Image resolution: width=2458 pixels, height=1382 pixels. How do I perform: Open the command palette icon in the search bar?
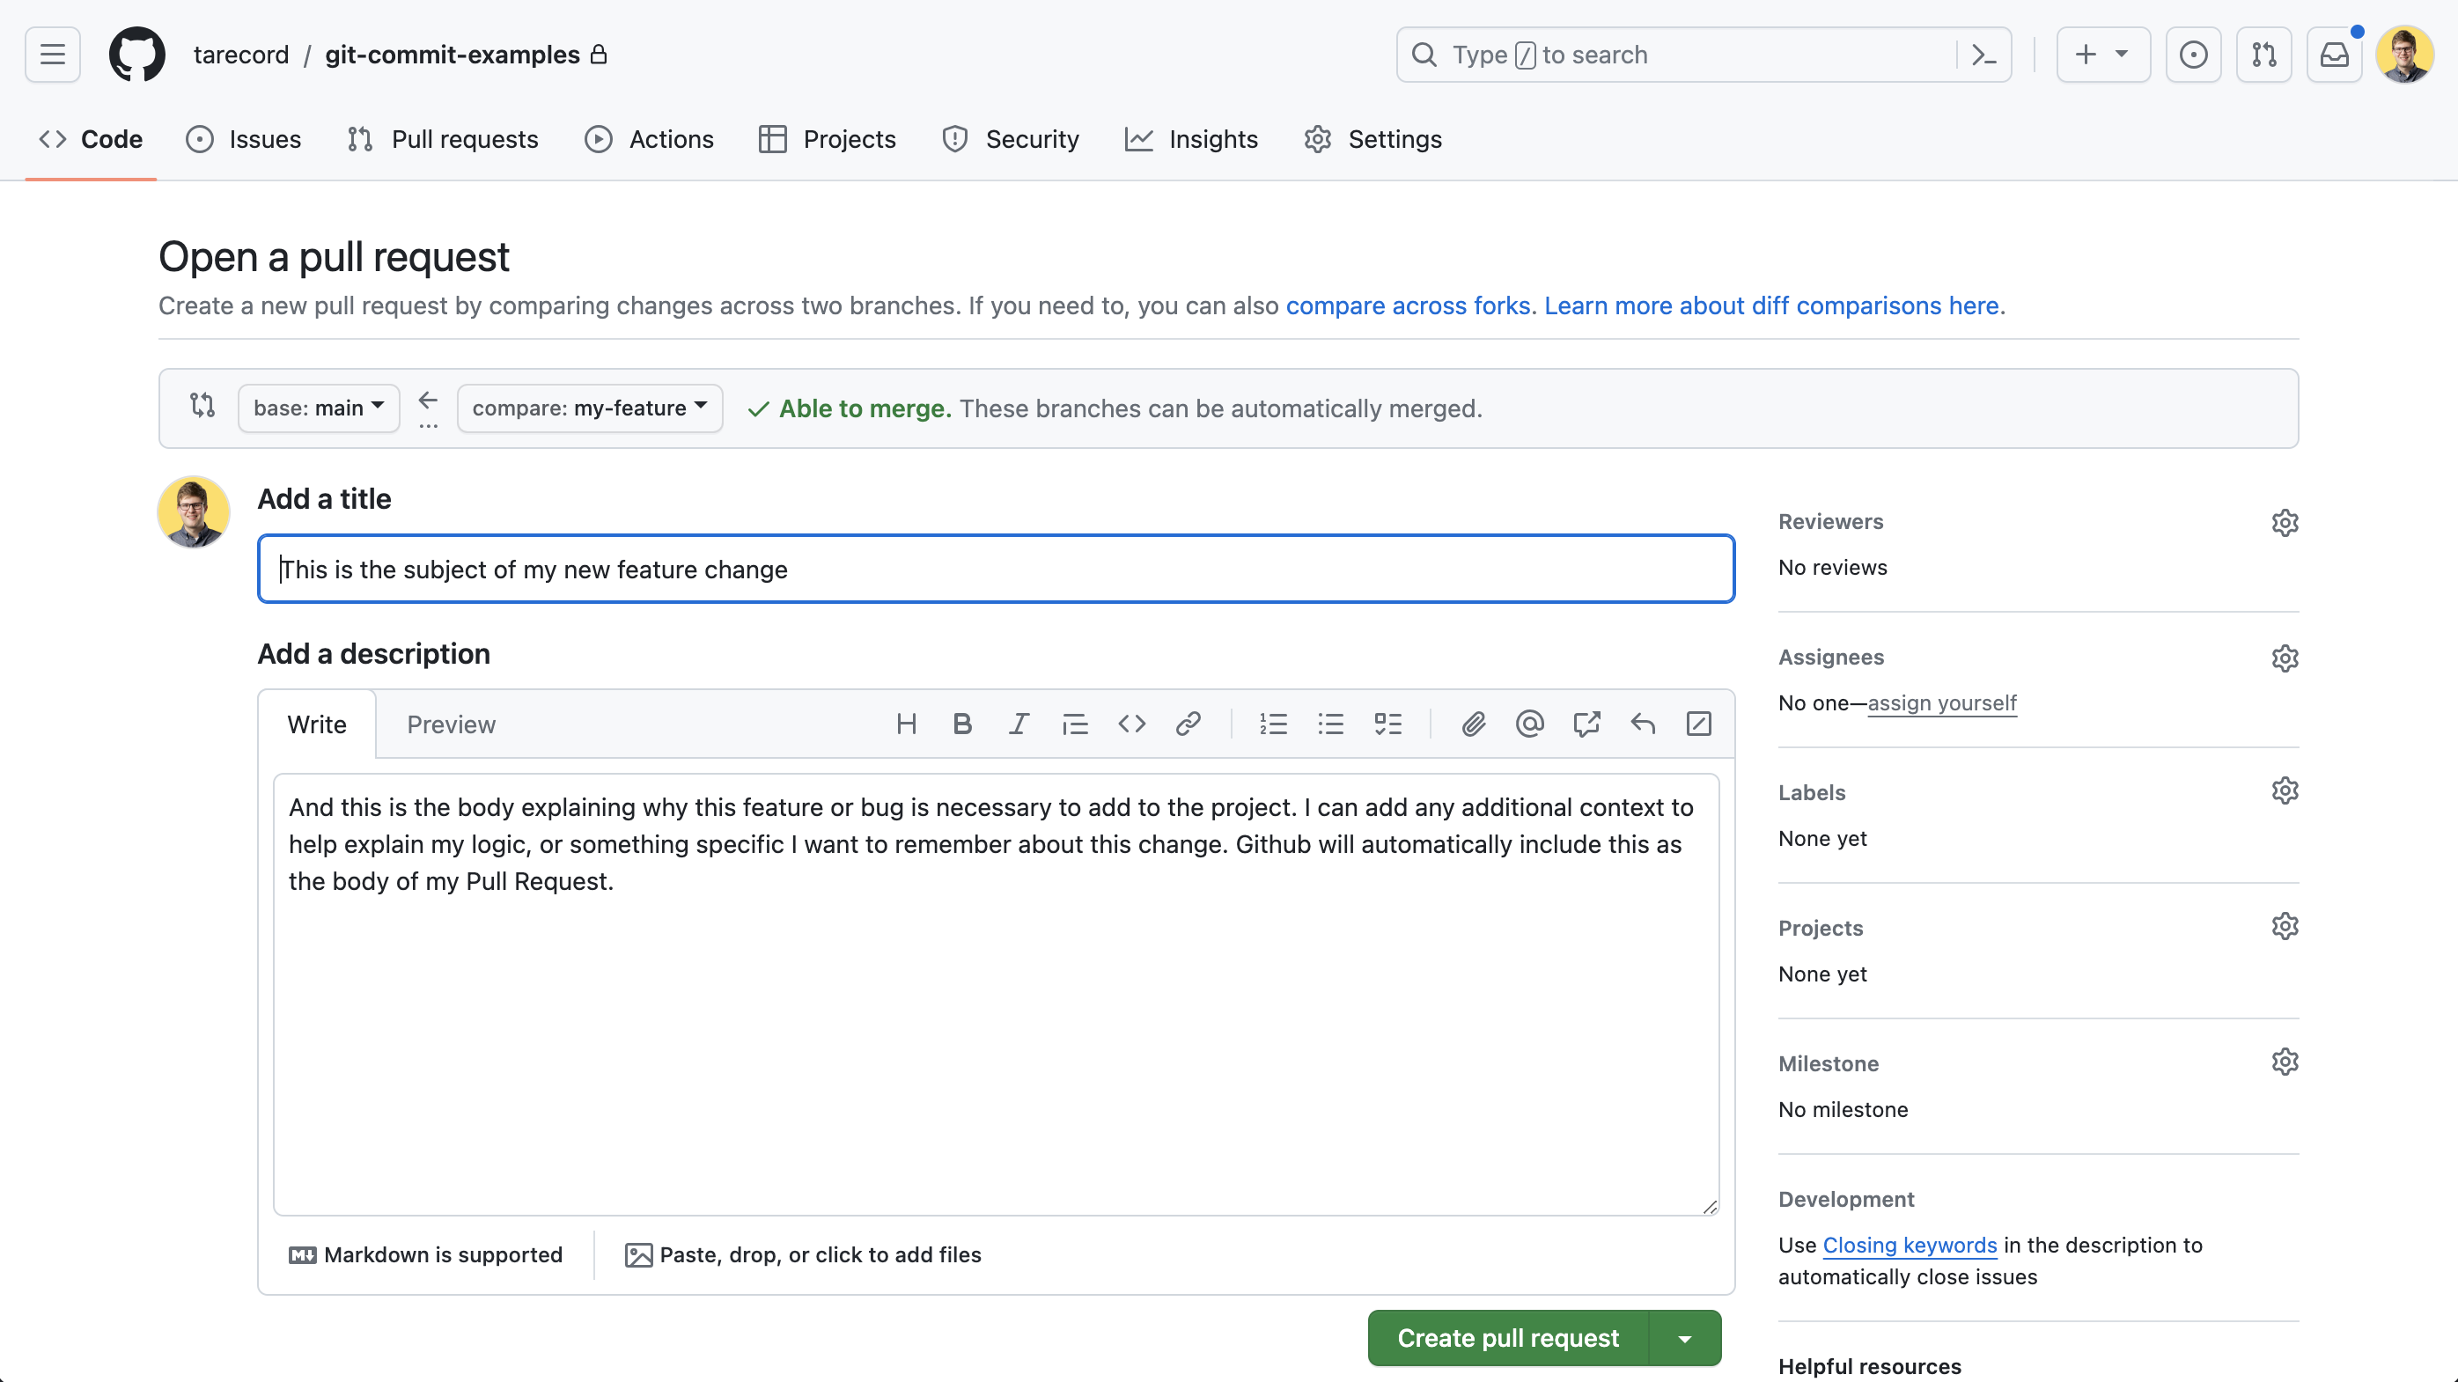(1983, 55)
